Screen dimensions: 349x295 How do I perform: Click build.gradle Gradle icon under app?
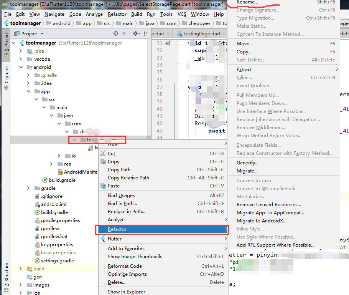point(45,180)
